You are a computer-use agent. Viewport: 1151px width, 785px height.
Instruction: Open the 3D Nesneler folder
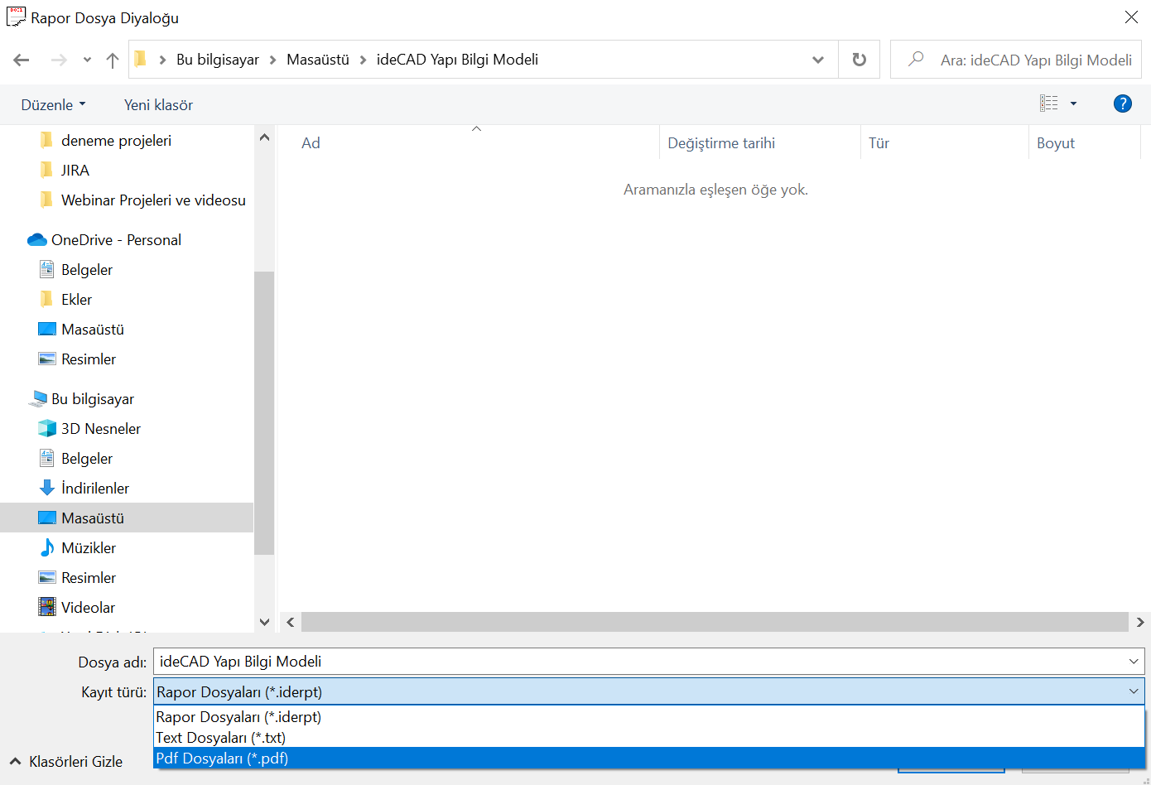100,429
